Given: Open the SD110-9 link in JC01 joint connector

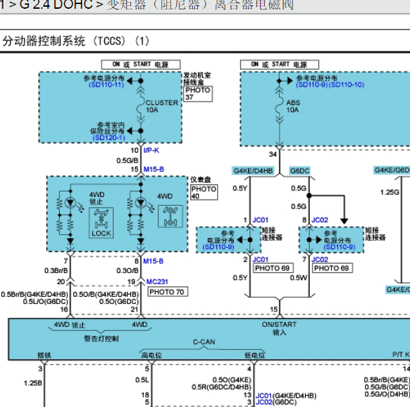Looking at the screenshot, I should click(218, 247).
